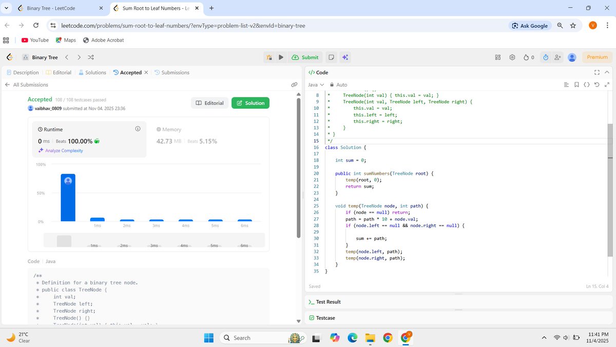Format the code with align icon
Viewport: 616px width, 347px height.
click(566, 85)
